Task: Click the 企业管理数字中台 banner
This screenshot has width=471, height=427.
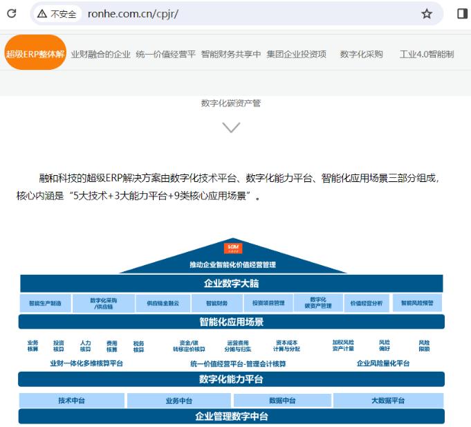Action: [231, 416]
